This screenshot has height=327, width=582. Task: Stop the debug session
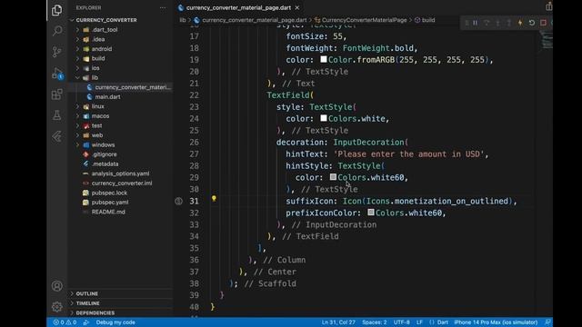pyautogui.click(x=543, y=23)
